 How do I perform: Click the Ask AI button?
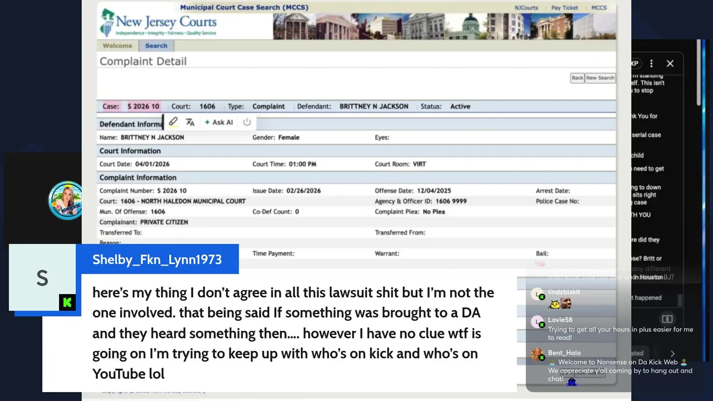[x=219, y=122]
